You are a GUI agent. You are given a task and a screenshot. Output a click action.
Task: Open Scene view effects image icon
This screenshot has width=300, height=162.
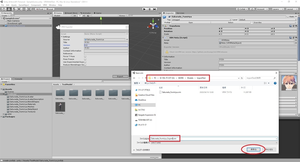(88, 15)
